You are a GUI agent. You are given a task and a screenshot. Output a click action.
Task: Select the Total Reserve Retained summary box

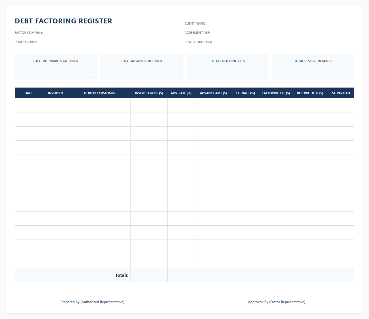coord(313,66)
